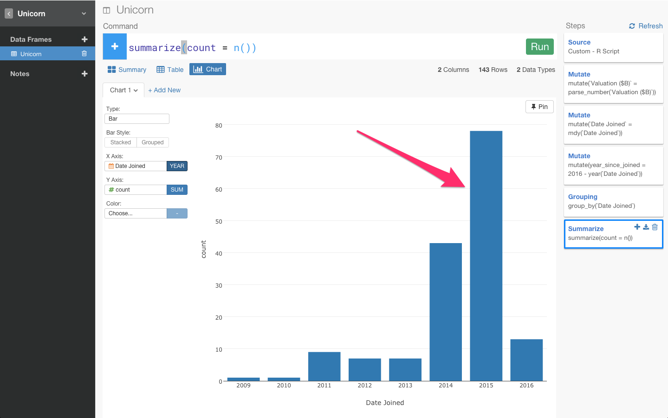Open the Color Choose dropdown
668x418 pixels.
[x=136, y=213]
